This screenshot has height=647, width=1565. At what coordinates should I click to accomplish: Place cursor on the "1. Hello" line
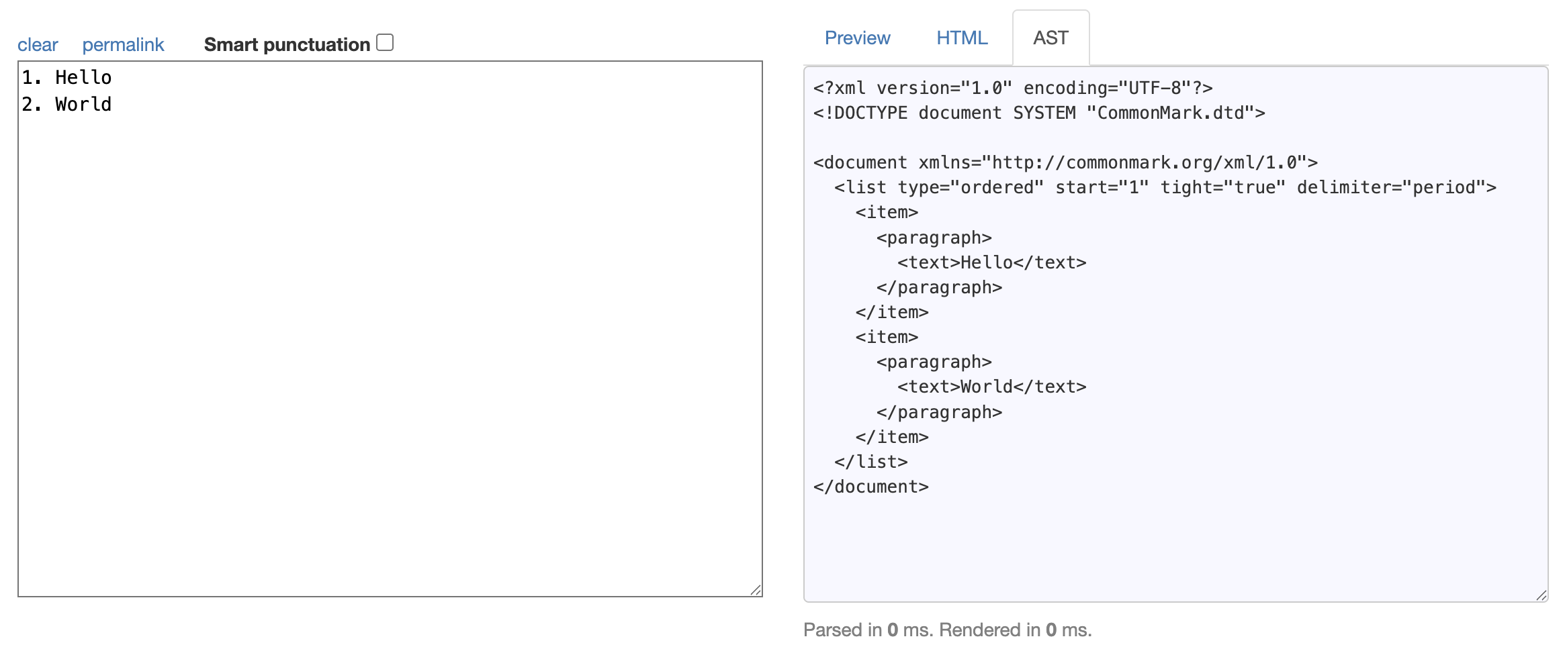click(x=67, y=78)
